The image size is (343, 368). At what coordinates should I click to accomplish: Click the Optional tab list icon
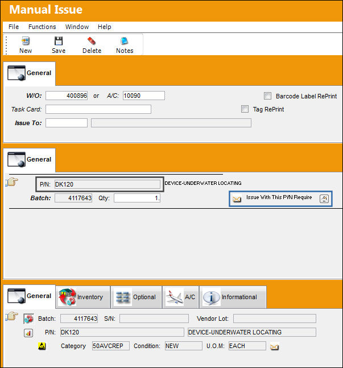tap(122, 297)
